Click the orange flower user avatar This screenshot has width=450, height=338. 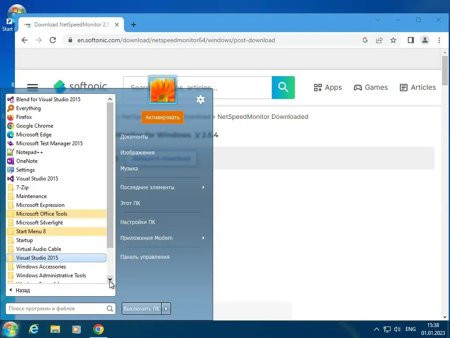[163, 90]
